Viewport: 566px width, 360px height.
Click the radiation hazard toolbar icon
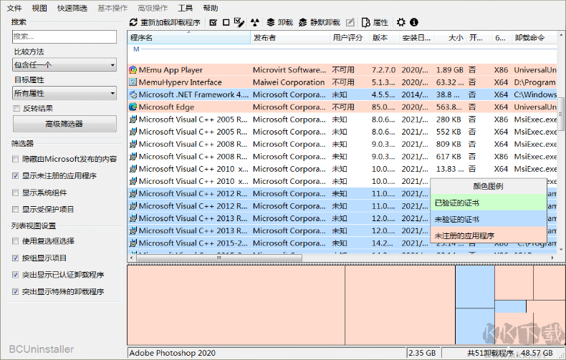click(254, 22)
